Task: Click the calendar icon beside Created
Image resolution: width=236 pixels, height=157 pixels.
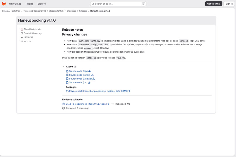Action: pyautogui.click(x=22, y=33)
